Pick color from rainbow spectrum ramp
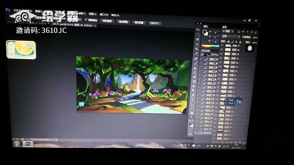Viewport: 294px width, 165px height. [x=210, y=46]
